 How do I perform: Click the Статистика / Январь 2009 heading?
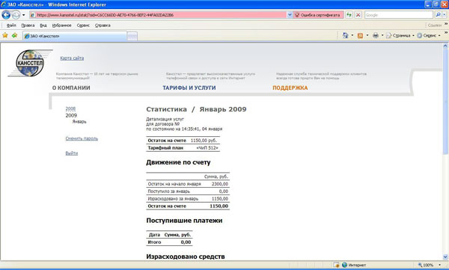pyautogui.click(x=196, y=109)
